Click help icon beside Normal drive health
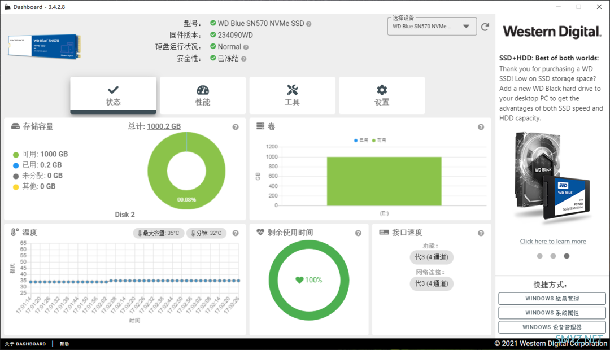 click(246, 47)
